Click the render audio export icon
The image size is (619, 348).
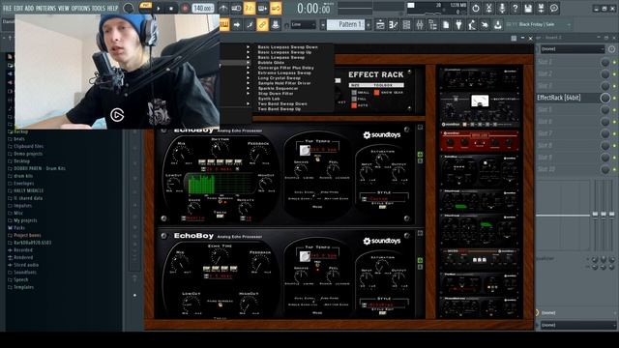(x=541, y=8)
